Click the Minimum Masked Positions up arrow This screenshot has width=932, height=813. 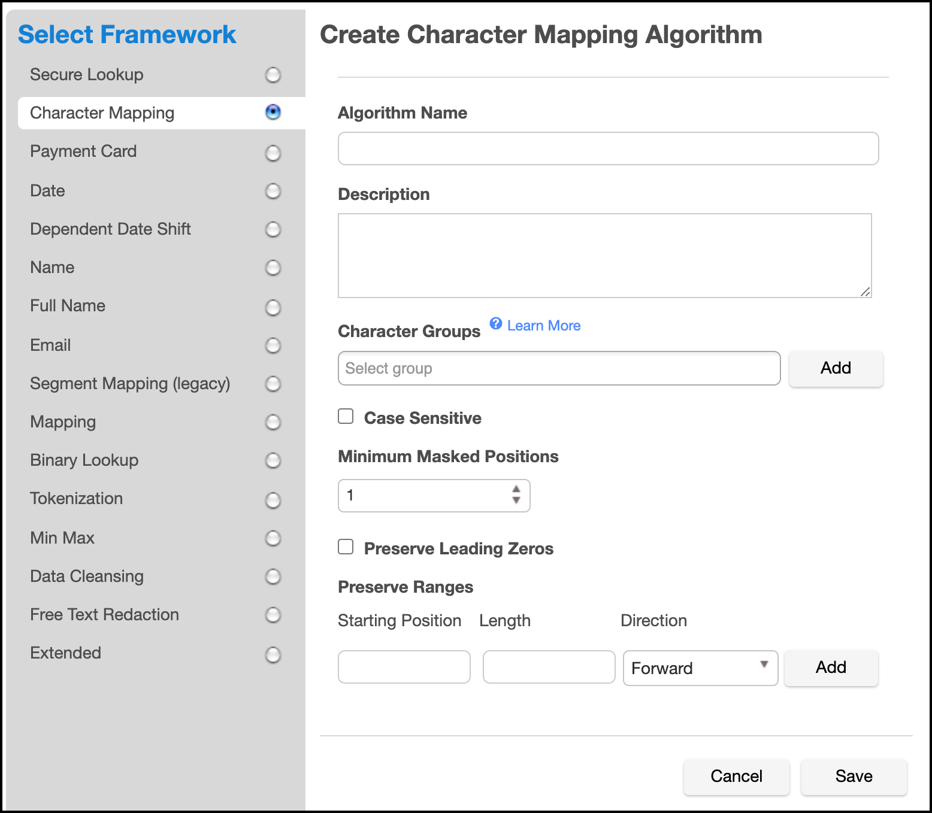pos(516,489)
